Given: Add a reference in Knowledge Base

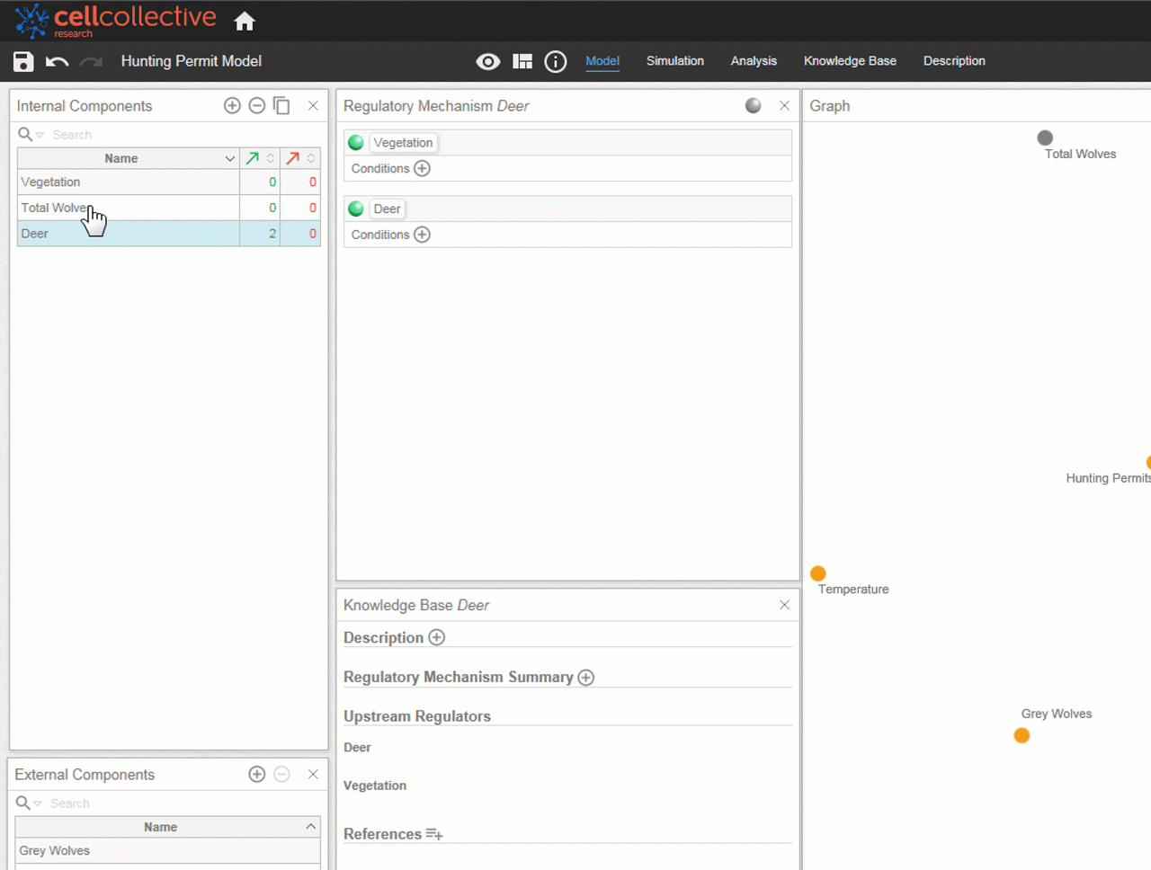Looking at the screenshot, I should click(434, 834).
